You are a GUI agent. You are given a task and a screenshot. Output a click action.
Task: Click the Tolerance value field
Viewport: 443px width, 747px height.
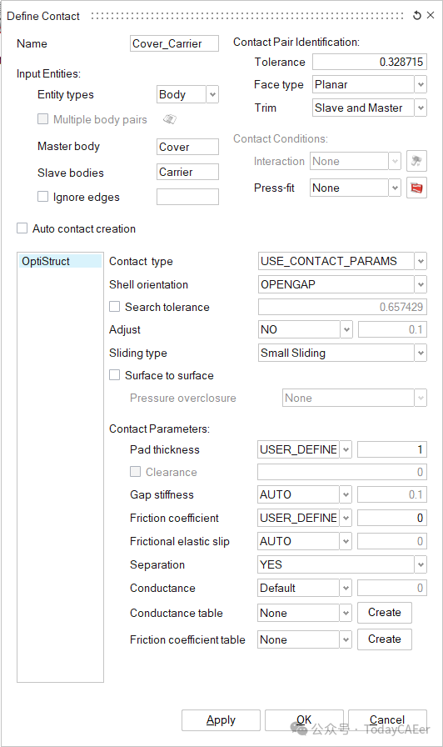point(369,62)
